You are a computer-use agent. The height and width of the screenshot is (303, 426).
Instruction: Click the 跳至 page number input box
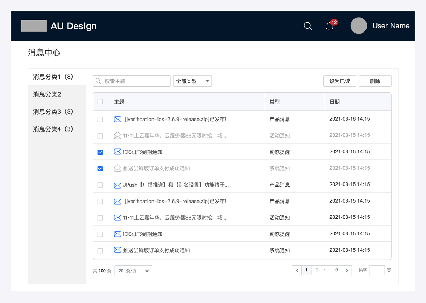(376, 270)
